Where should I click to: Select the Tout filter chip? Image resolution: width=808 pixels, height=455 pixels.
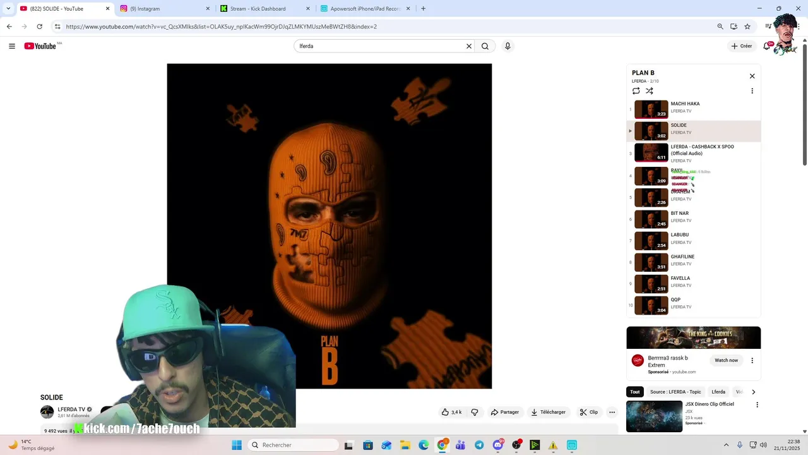[634, 392]
